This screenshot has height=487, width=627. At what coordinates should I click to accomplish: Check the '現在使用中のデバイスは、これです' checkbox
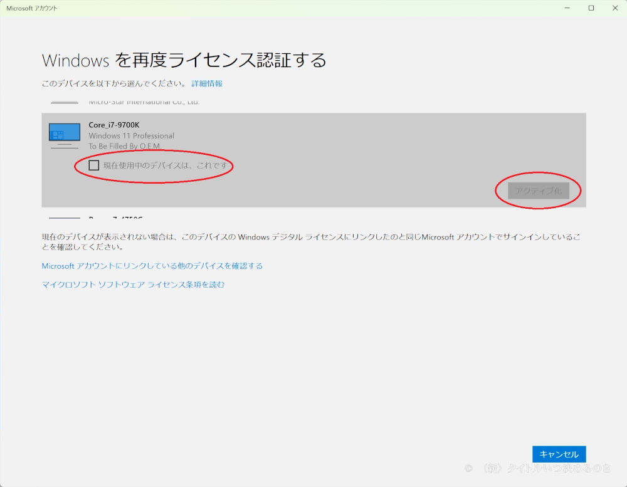click(93, 165)
